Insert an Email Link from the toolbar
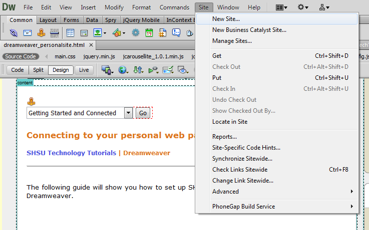 pos(28,32)
